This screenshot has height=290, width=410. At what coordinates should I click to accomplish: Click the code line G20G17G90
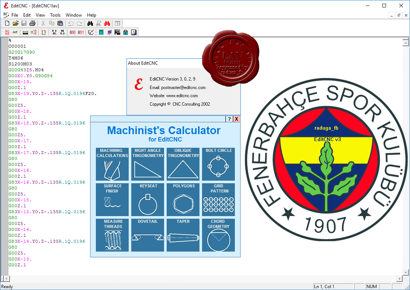21,52
